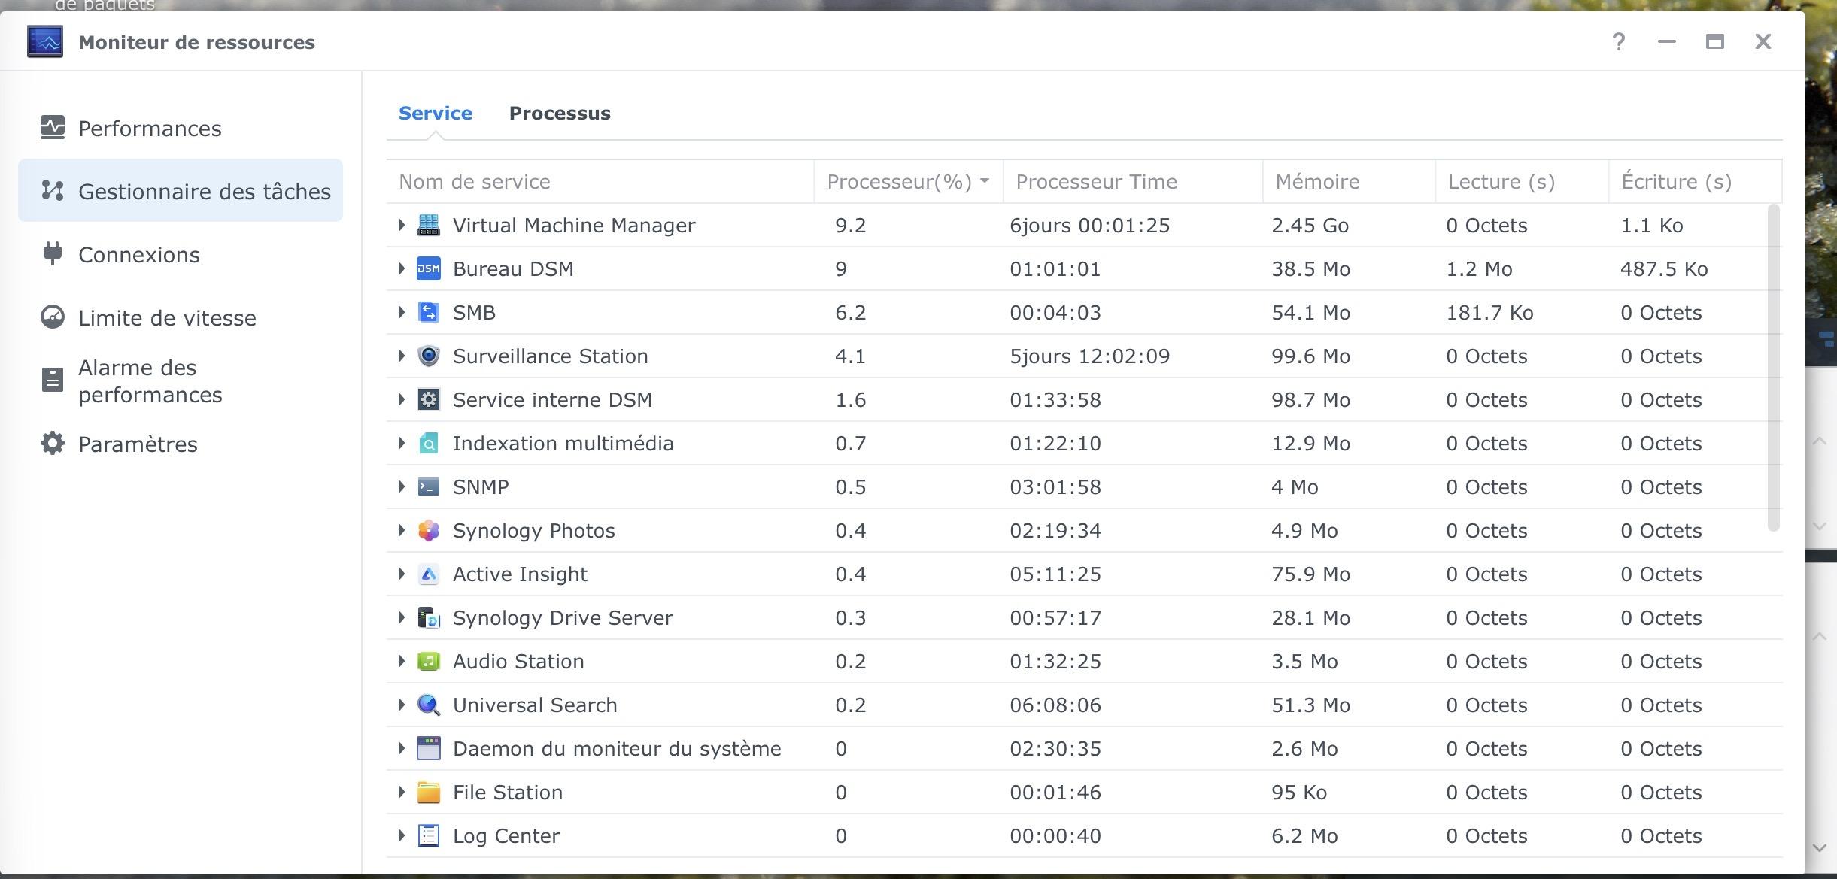Open the Processeur(%) column sort dropdown arrow
Viewport: 1837px width, 879px height.
click(x=985, y=181)
